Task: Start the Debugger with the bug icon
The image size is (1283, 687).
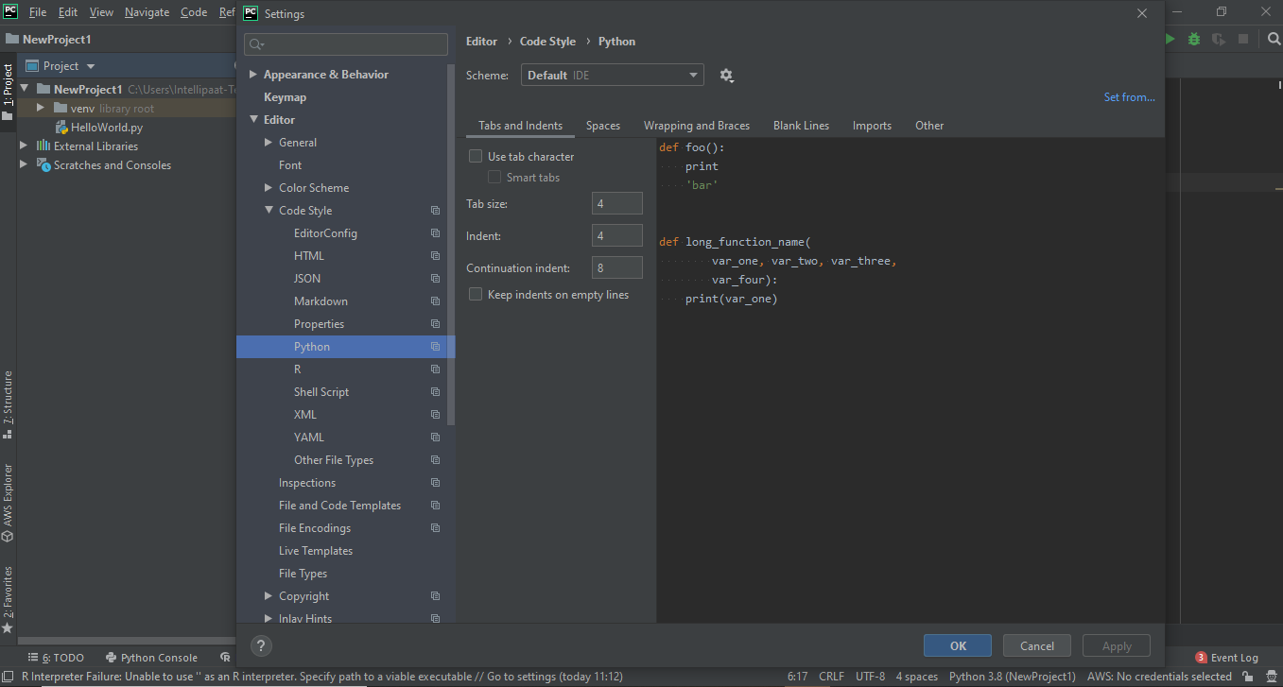Action: point(1193,39)
